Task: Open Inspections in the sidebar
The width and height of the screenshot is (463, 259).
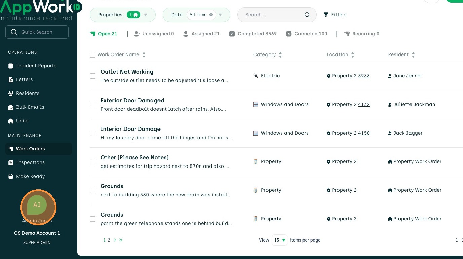Action: tap(27, 163)
